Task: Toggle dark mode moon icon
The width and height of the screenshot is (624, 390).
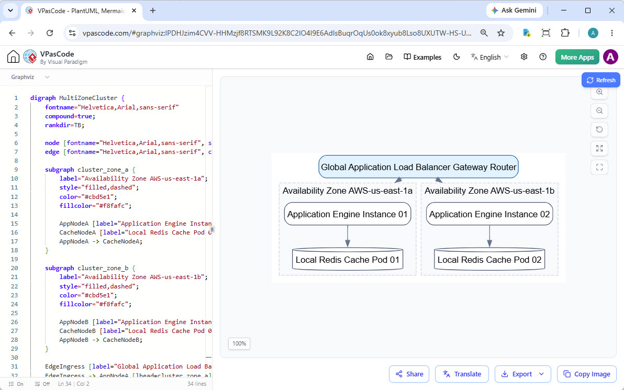Action: (x=456, y=57)
